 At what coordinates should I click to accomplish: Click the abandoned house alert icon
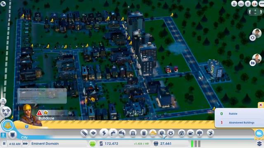coord(46,113)
